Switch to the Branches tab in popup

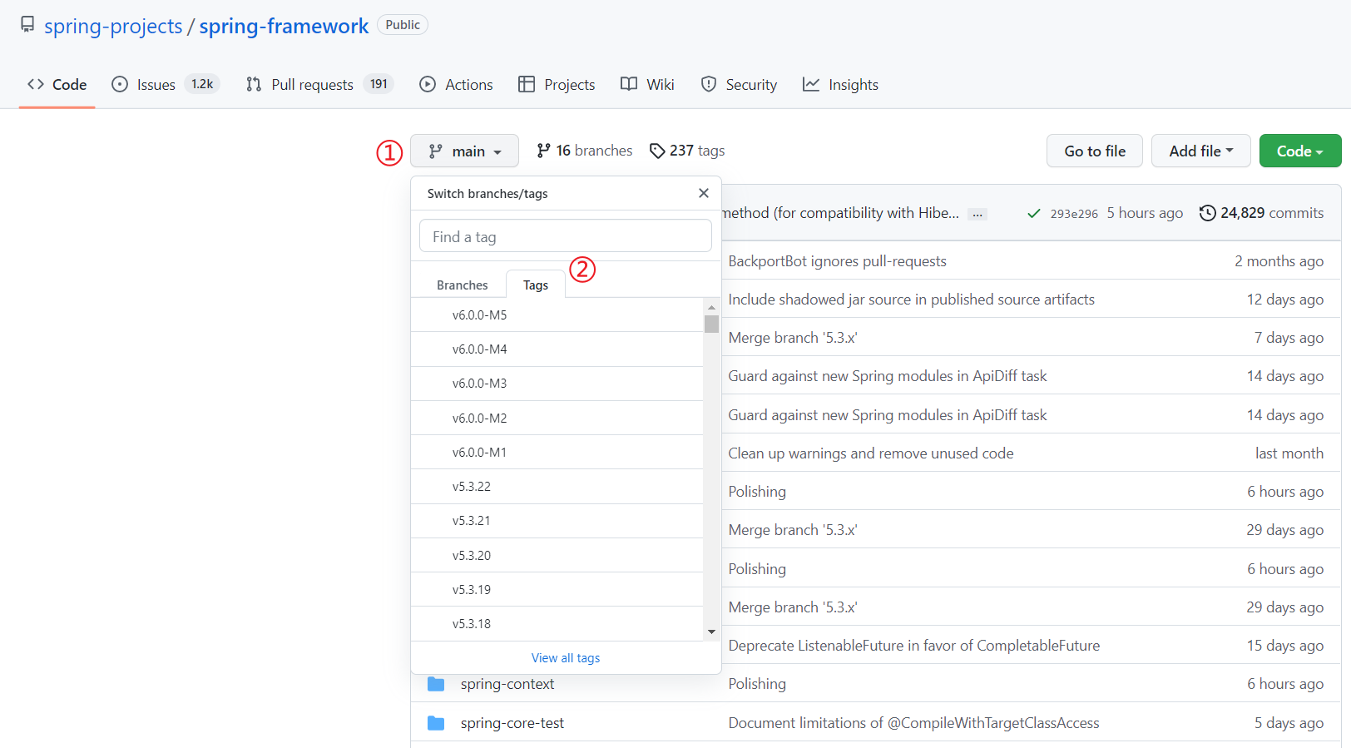[x=463, y=285]
